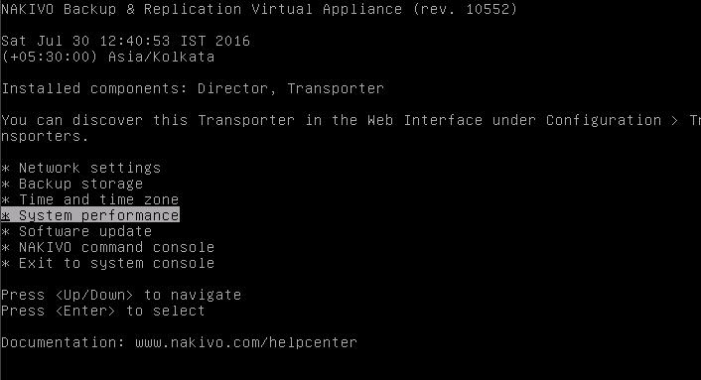Click the highlighted asterisk beside System performance
The width and height of the screenshot is (701, 380).
5,215
